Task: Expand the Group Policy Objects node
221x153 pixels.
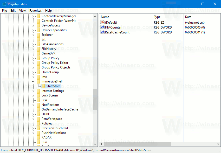Action: (x=33, y=67)
